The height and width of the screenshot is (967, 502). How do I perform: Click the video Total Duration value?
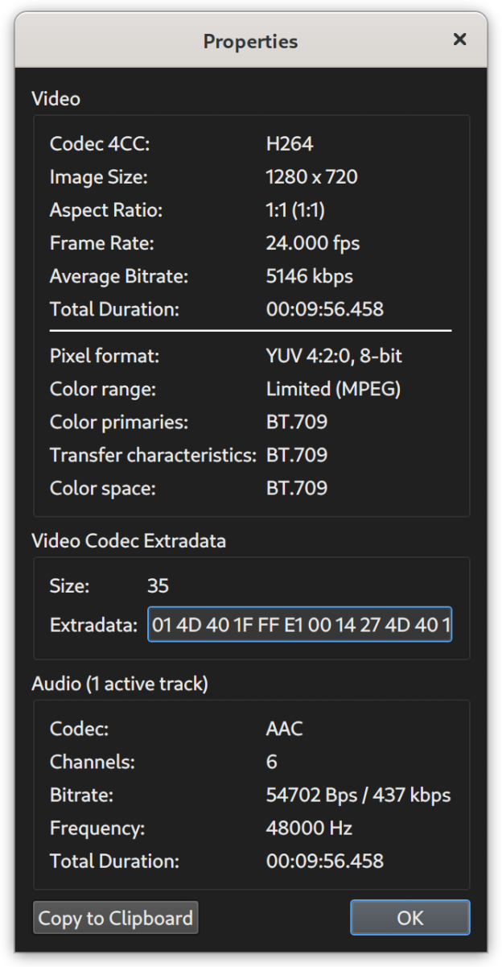point(324,309)
